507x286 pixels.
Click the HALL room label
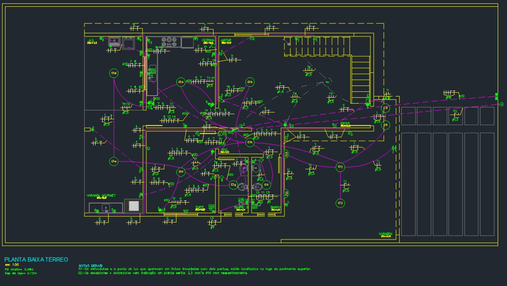[x=225, y=150]
